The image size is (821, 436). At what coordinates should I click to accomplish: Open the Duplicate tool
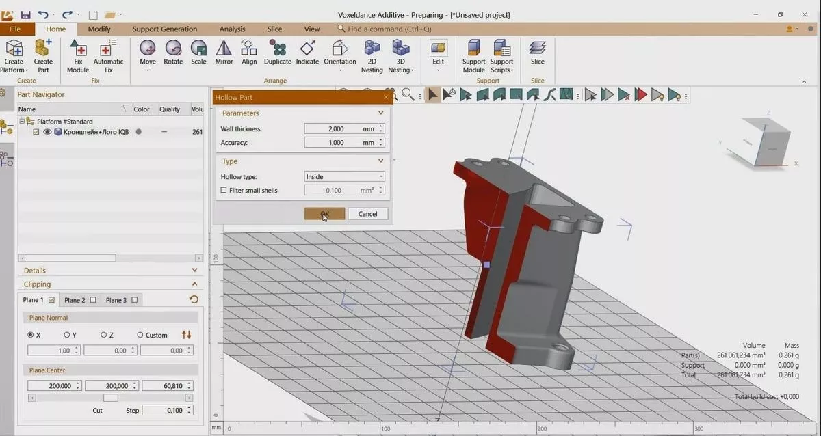tap(278, 49)
